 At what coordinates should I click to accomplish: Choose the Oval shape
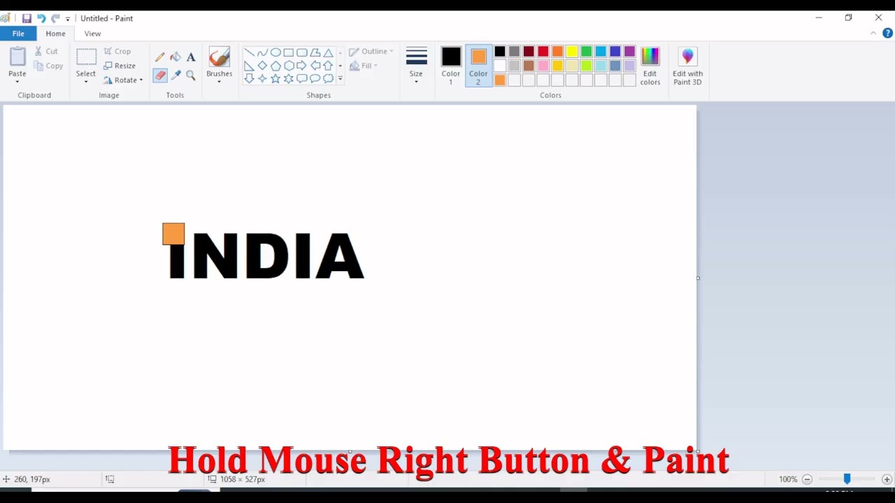pos(275,53)
